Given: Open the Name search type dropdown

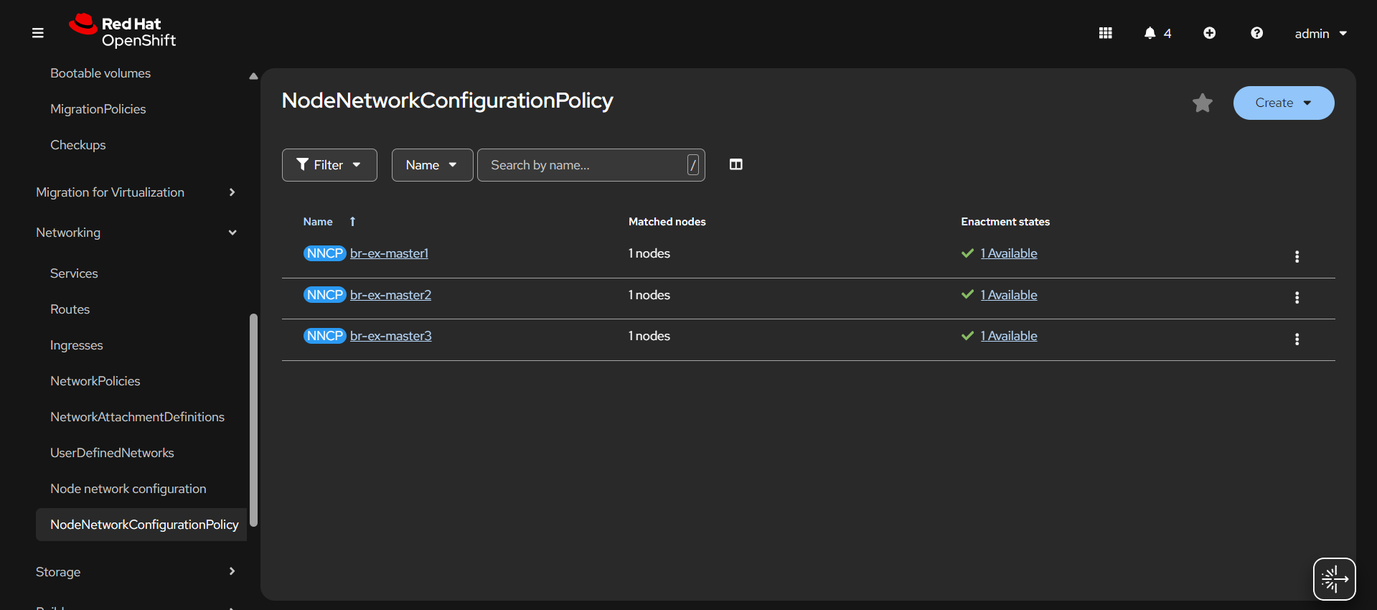Looking at the screenshot, I should tap(432, 165).
